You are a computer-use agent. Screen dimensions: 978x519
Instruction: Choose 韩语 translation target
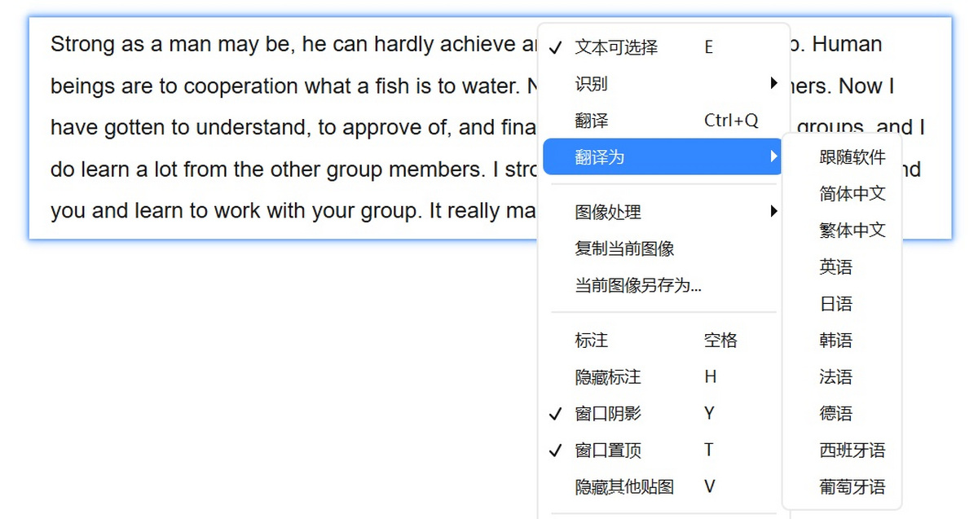[836, 341]
